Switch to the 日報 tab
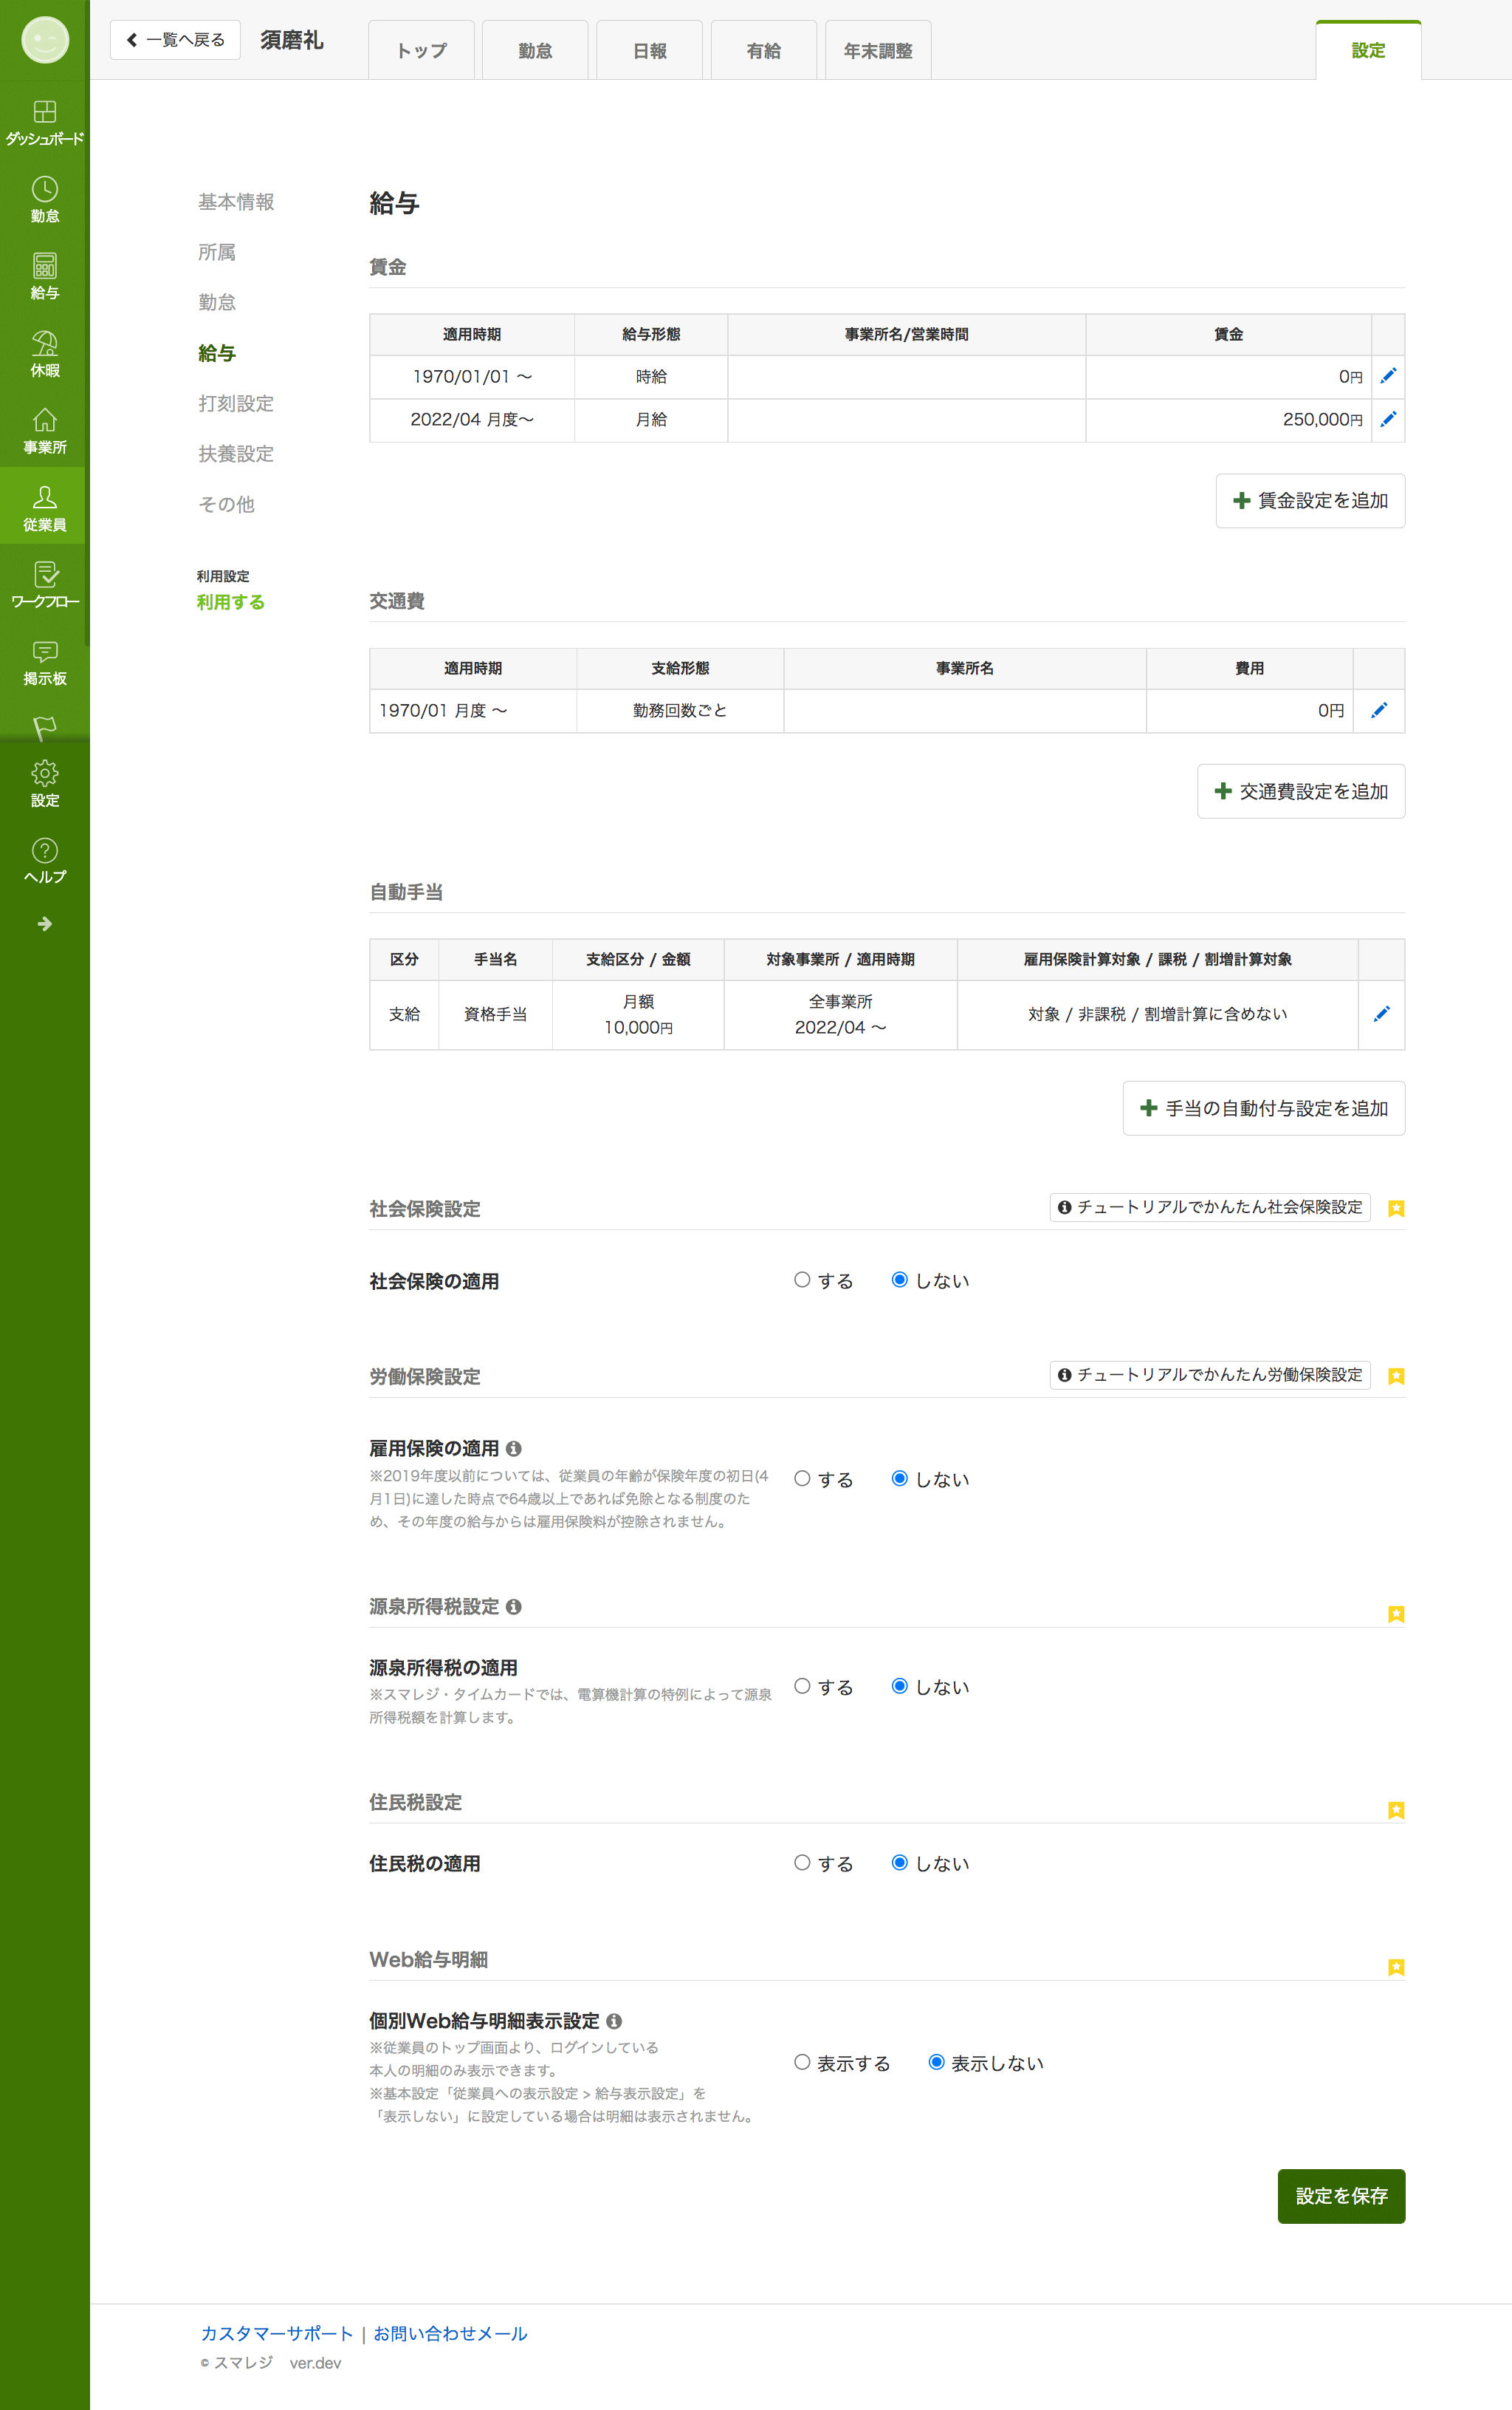Image resolution: width=1512 pixels, height=2410 pixels. (x=649, y=50)
